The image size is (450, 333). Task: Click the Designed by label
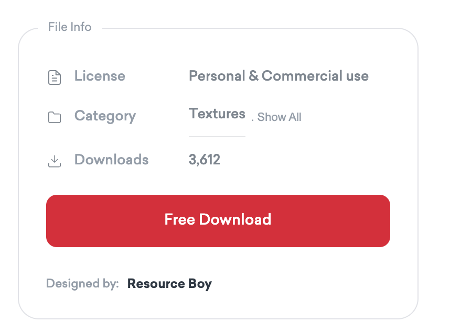point(82,284)
